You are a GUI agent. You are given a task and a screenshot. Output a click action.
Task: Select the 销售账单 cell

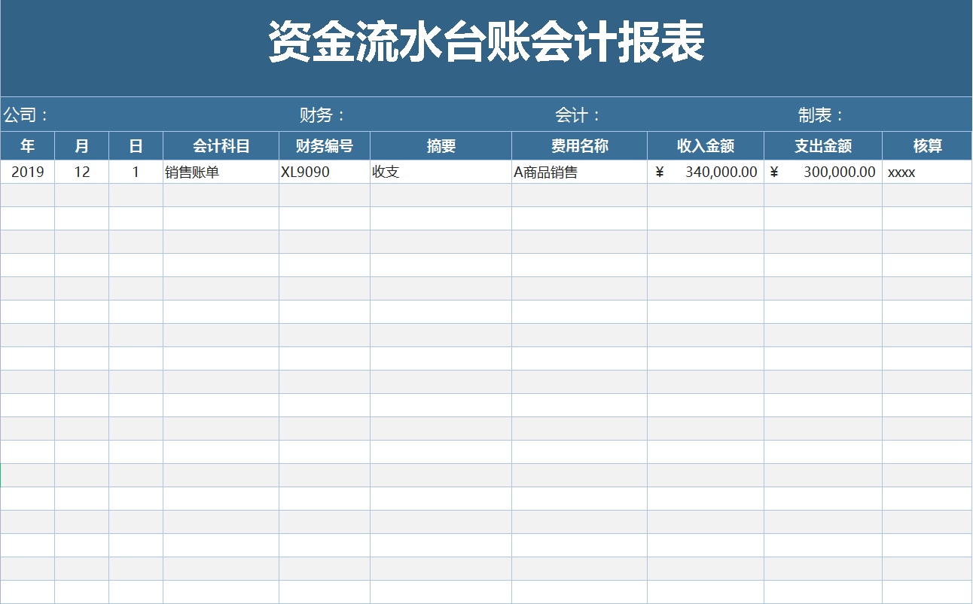(221, 172)
